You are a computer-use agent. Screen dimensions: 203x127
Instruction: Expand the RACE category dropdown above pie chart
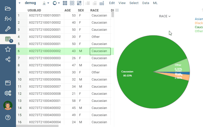[165, 16]
